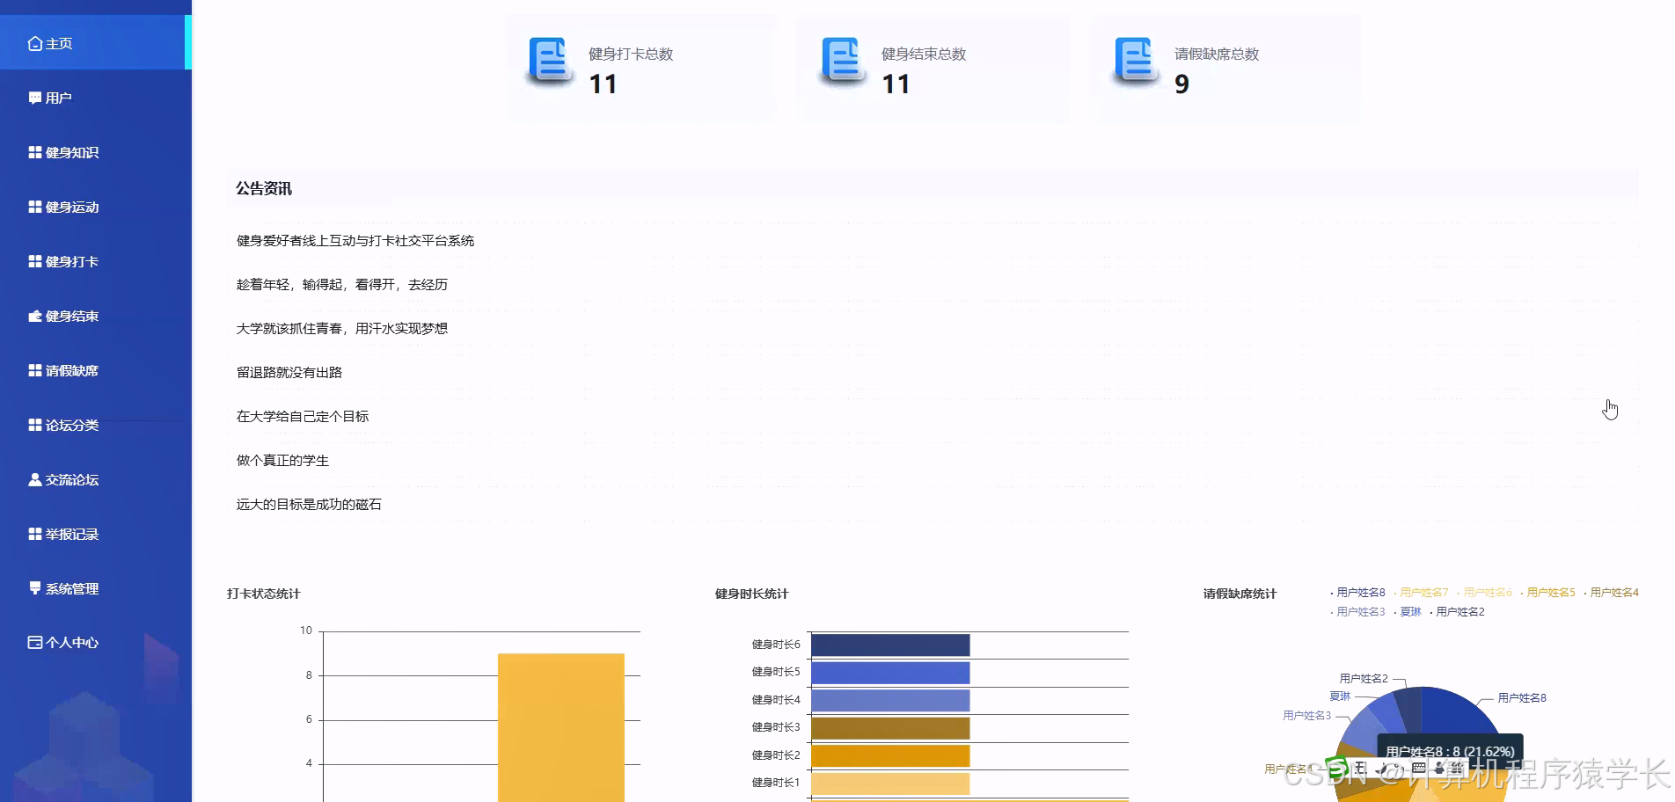This screenshot has width=1675, height=802.
Task: Click the 打卡状态统计 chart title
Action: click(264, 594)
